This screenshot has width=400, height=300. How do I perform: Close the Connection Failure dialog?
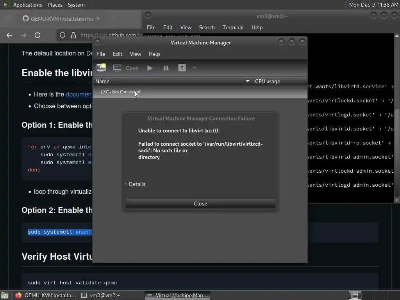coord(200,204)
